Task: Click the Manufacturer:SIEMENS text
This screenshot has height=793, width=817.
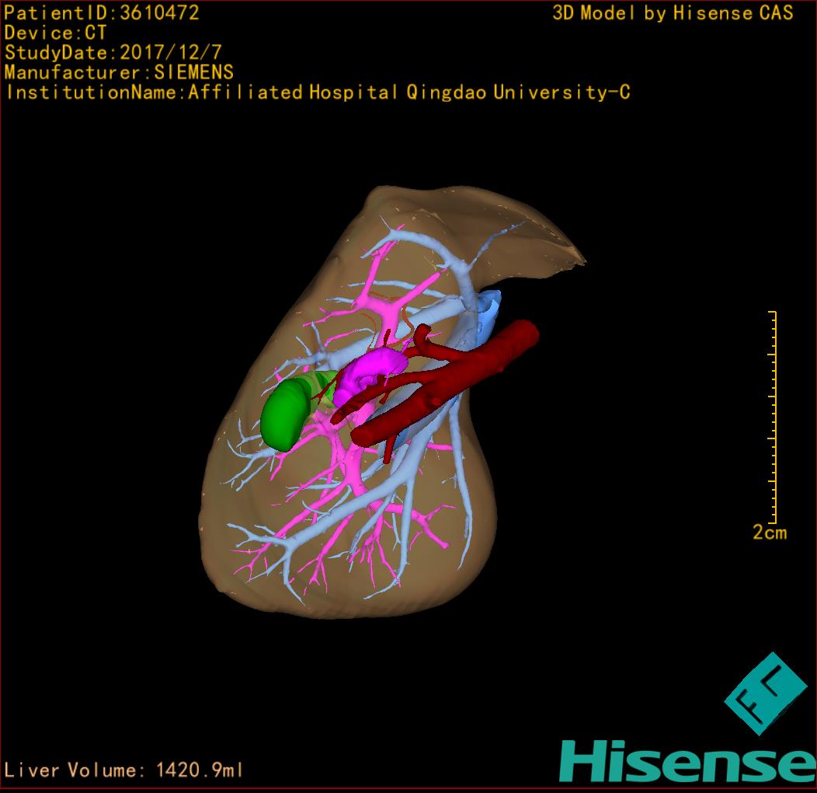Action: (119, 72)
